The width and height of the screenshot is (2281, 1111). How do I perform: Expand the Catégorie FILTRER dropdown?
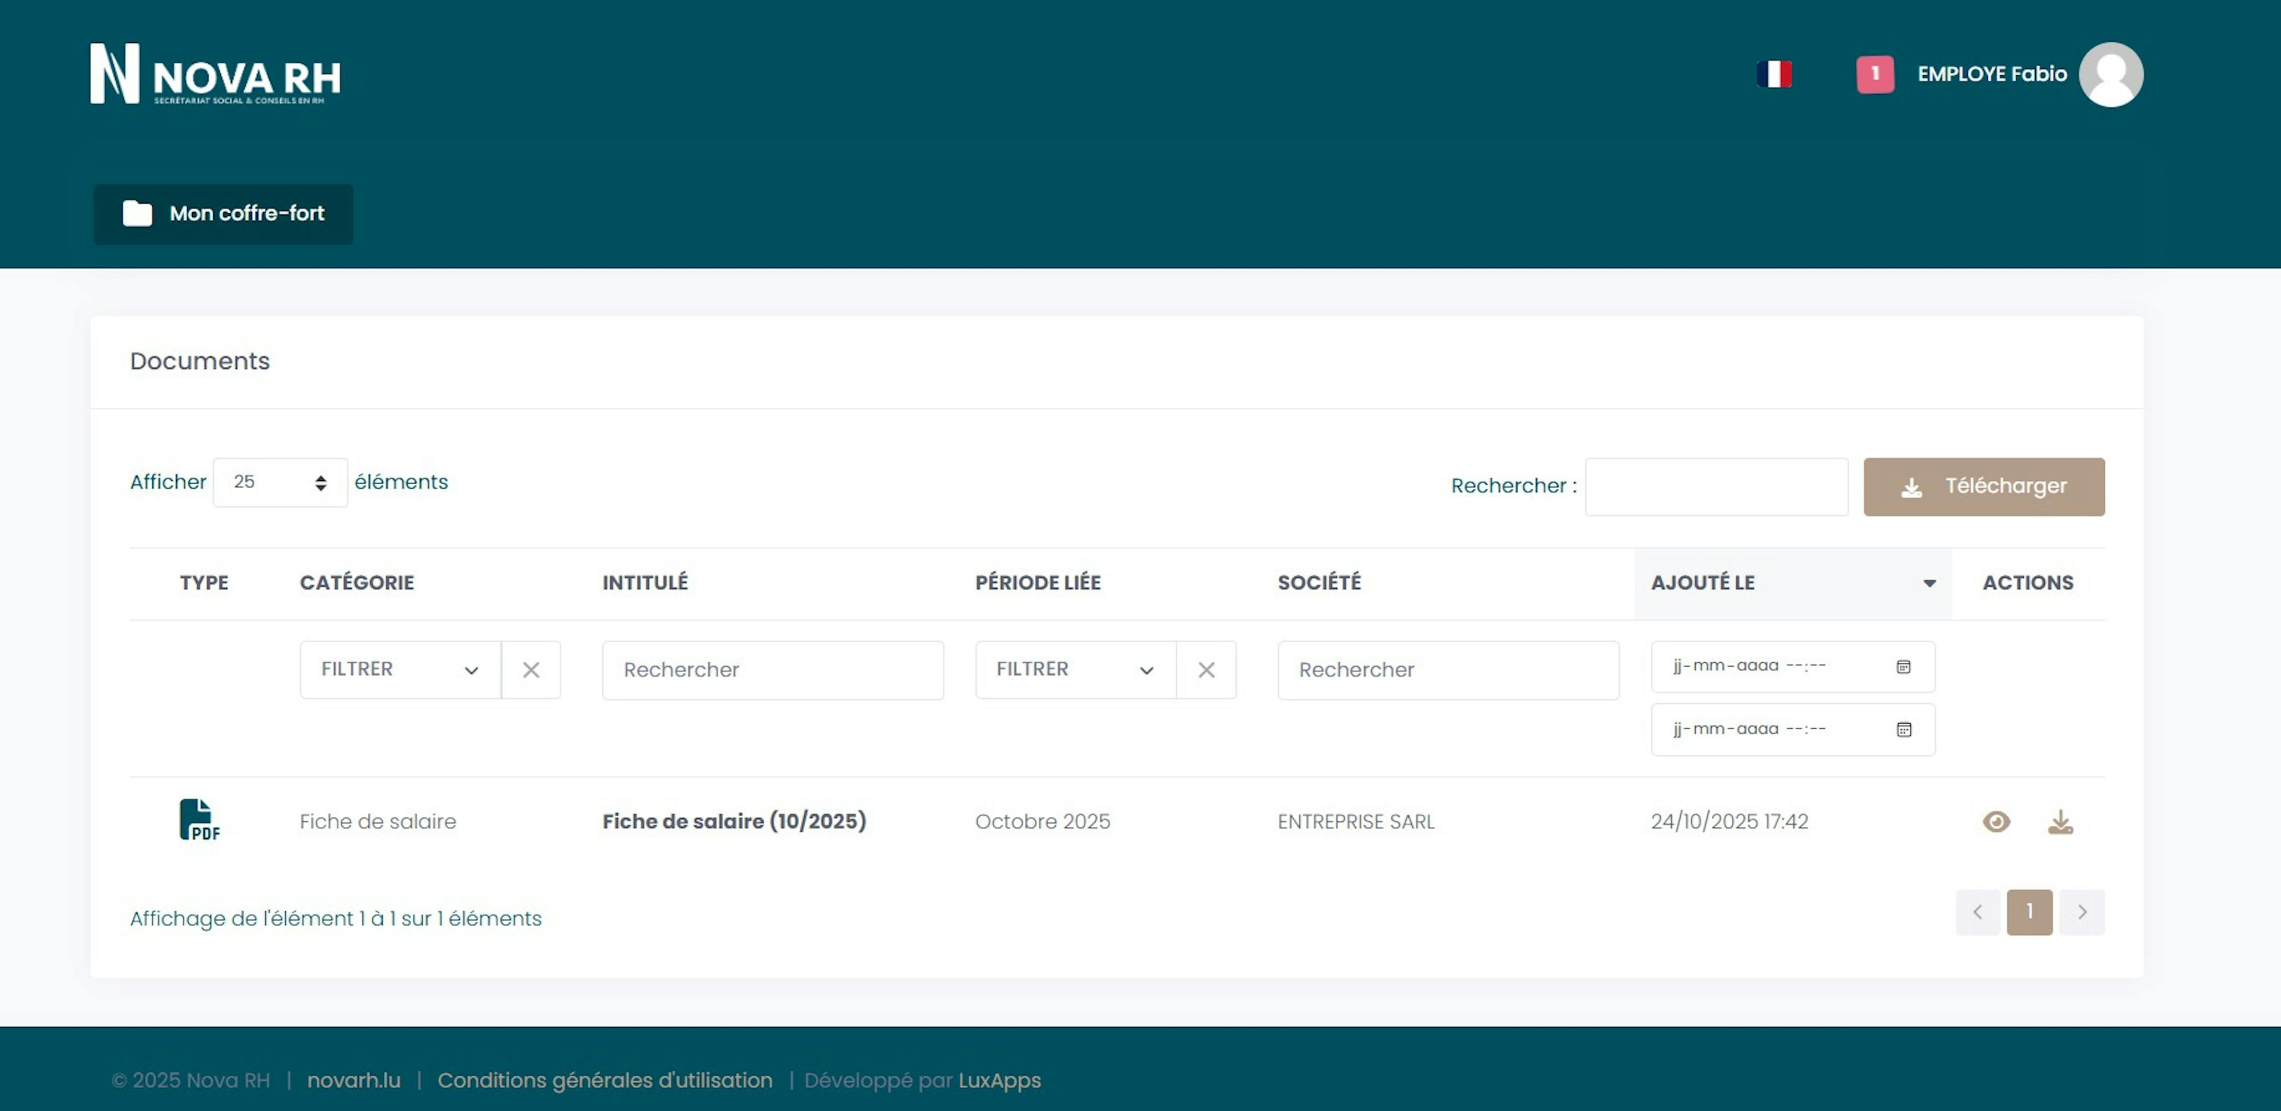(x=400, y=670)
